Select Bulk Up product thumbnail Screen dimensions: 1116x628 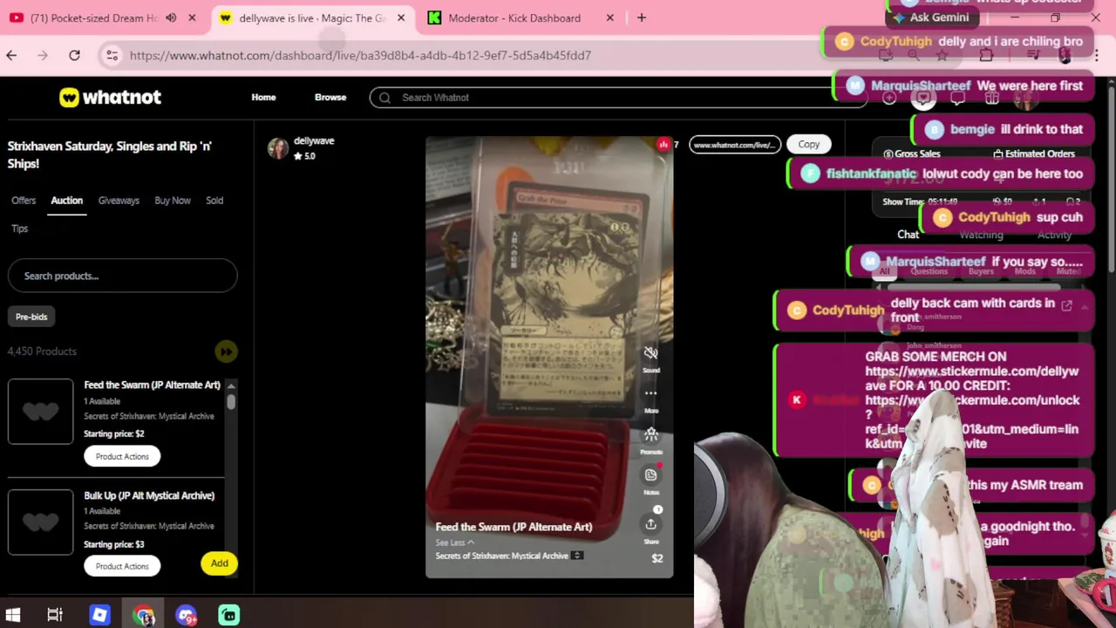40,522
